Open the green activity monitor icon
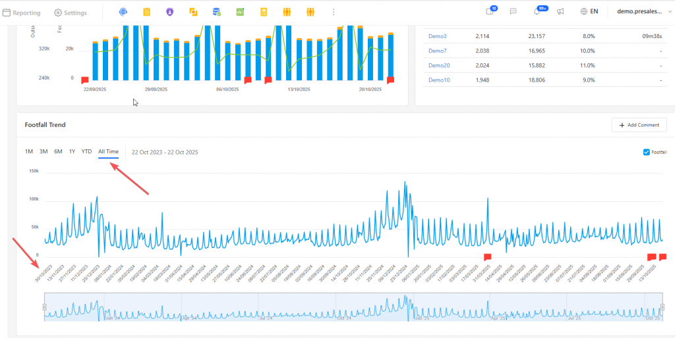This screenshot has height=338, width=675. 240,12
